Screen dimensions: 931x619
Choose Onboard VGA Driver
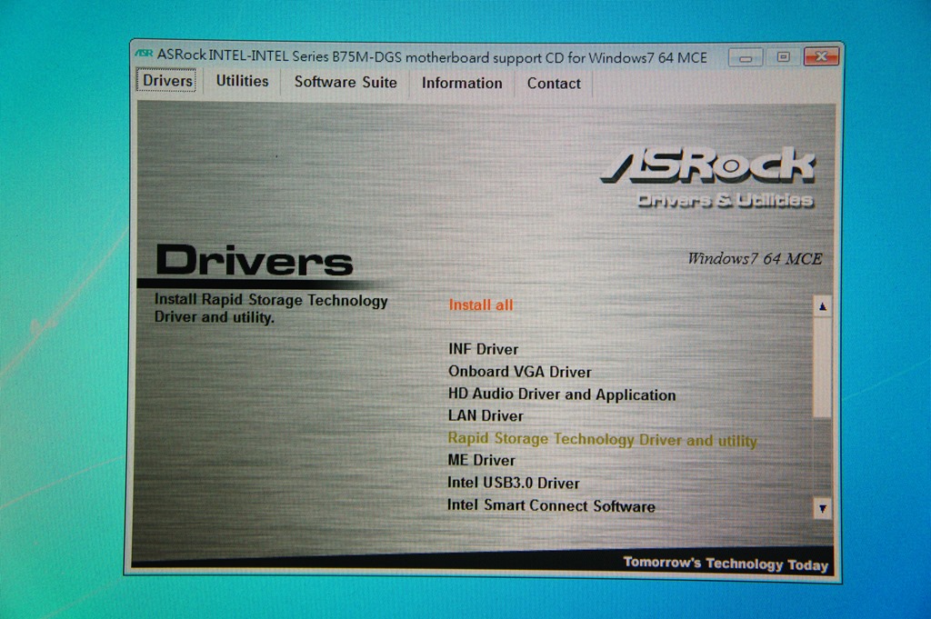click(x=519, y=372)
